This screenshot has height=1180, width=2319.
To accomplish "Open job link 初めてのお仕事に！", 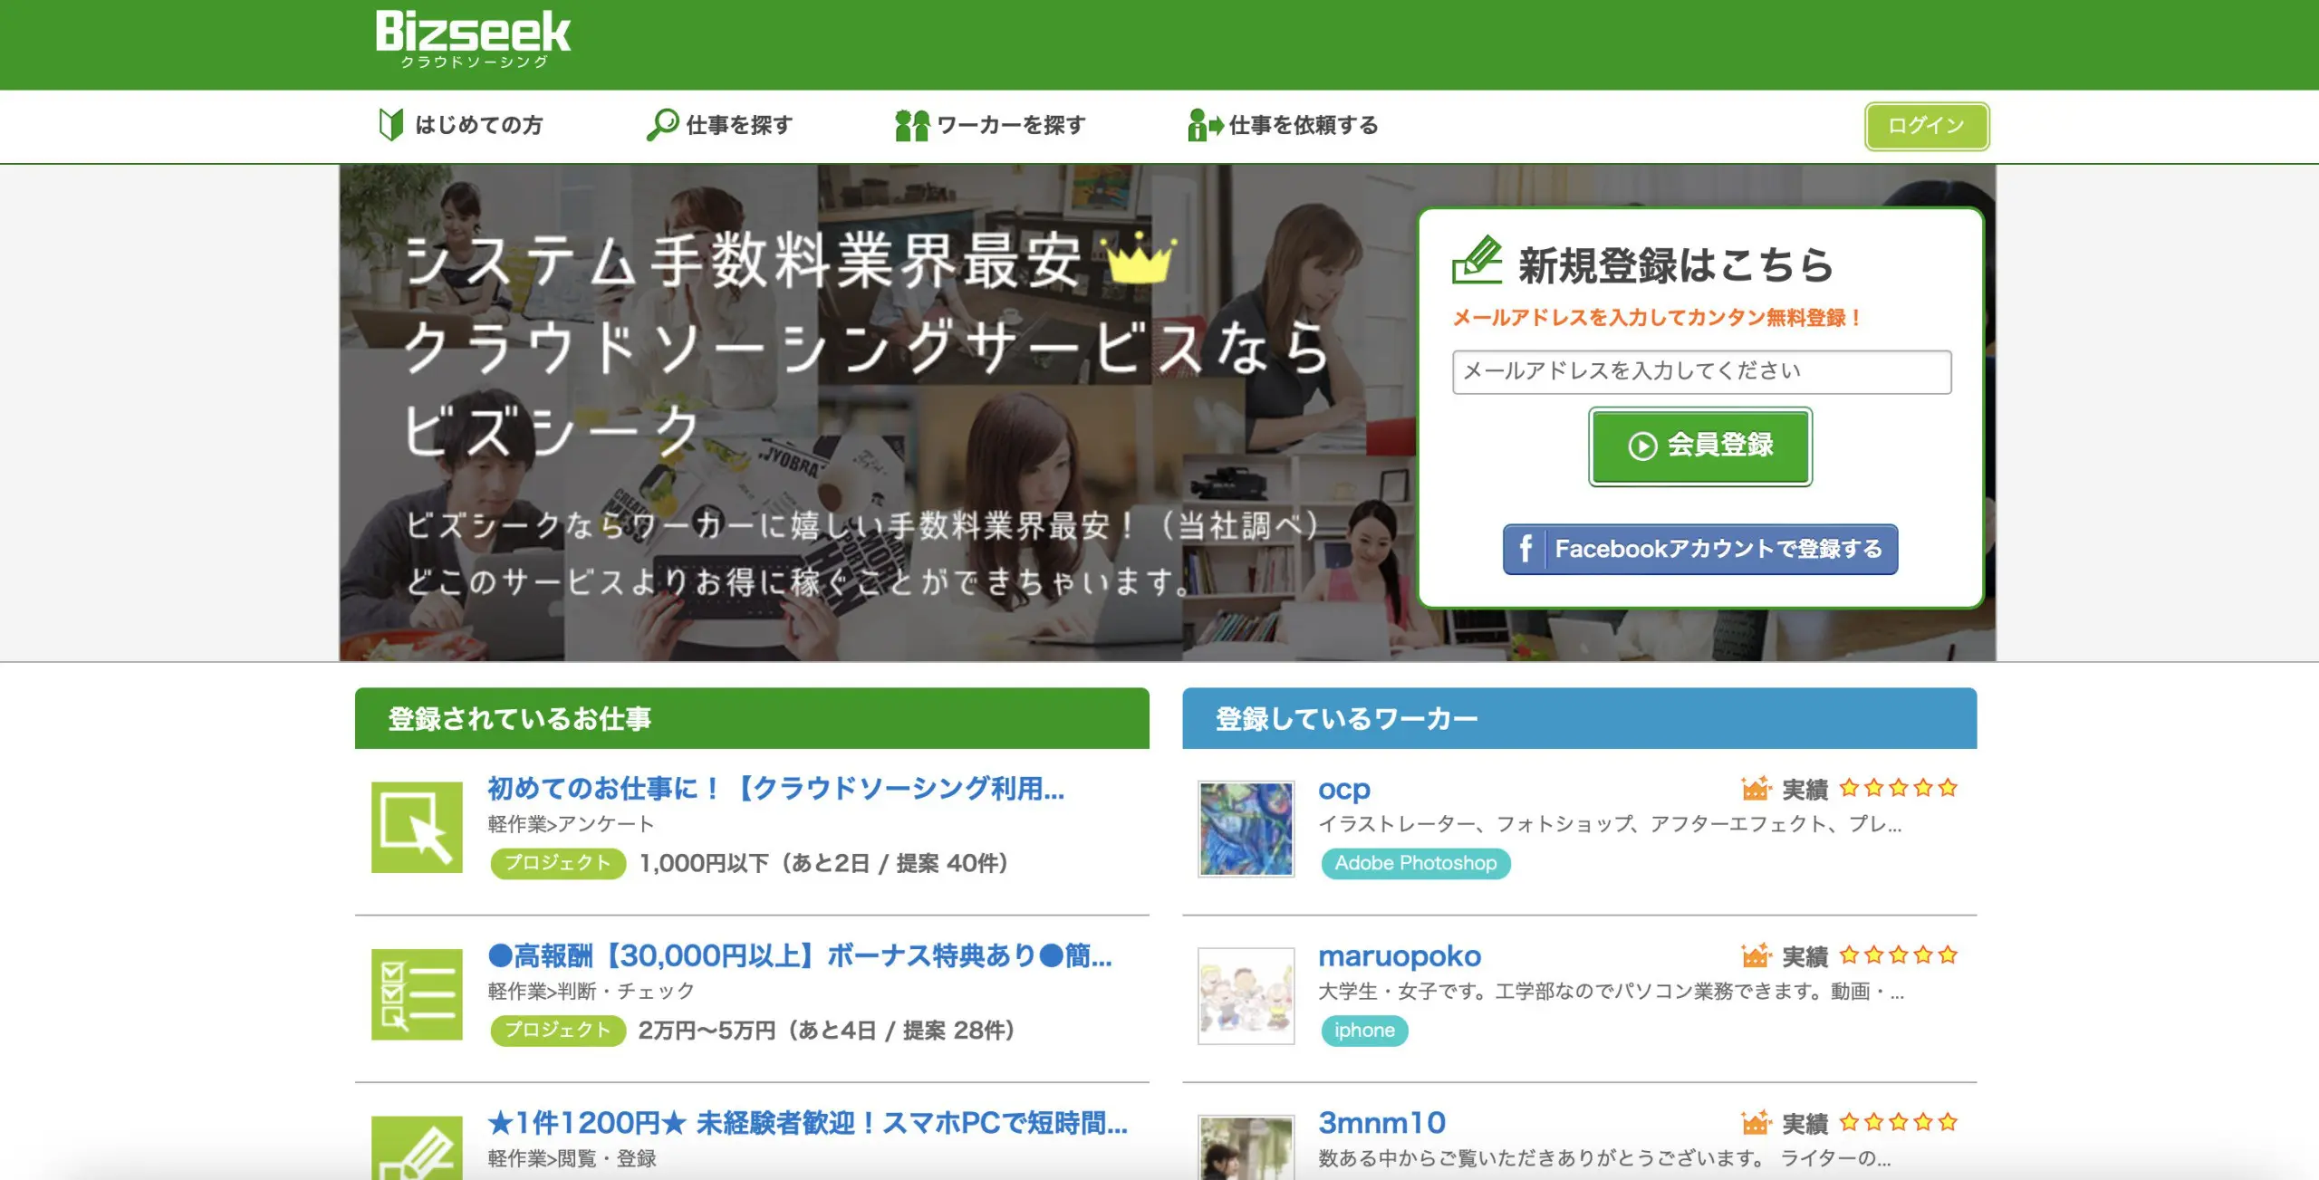I will pos(775,788).
